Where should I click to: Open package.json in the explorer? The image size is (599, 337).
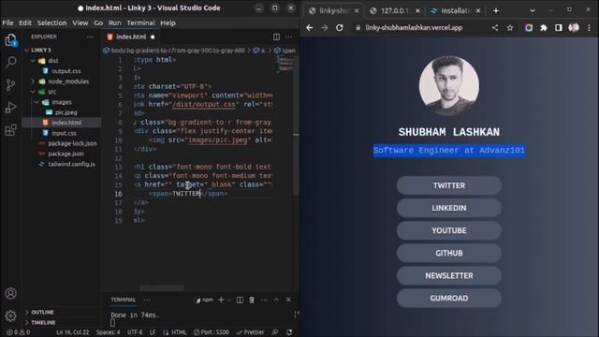(66, 154)
